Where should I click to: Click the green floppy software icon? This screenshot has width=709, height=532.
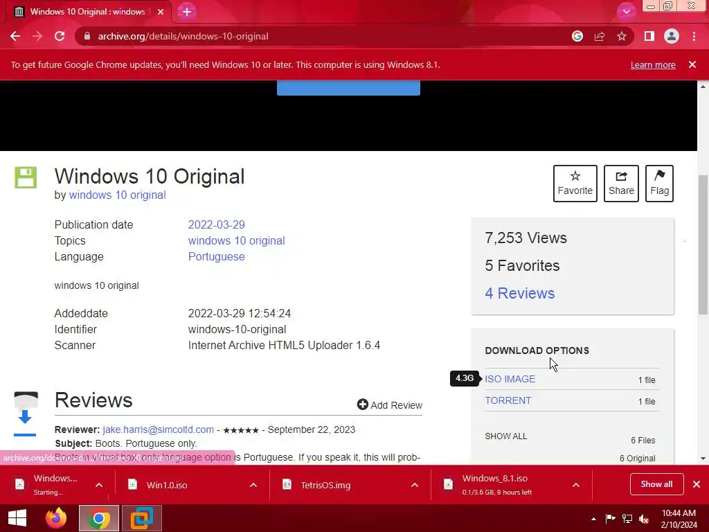[26, 177]
